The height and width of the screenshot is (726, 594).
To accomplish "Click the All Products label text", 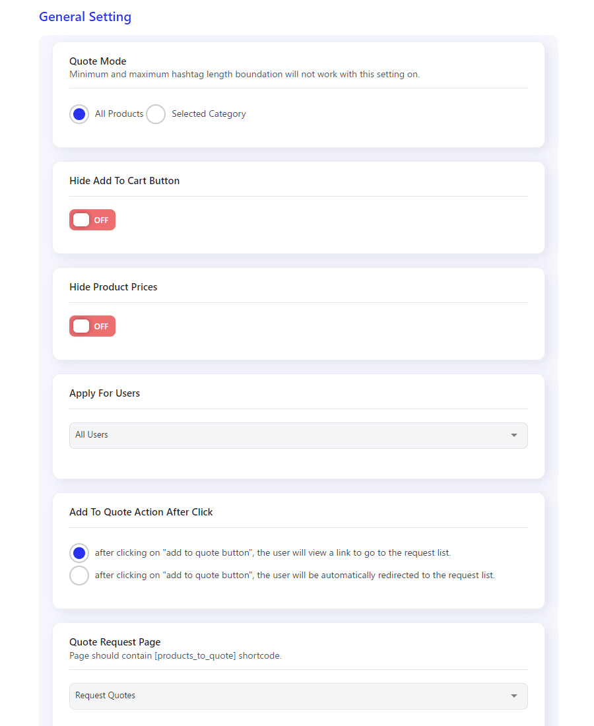I will pyautogui.click(x=119, y=114).
